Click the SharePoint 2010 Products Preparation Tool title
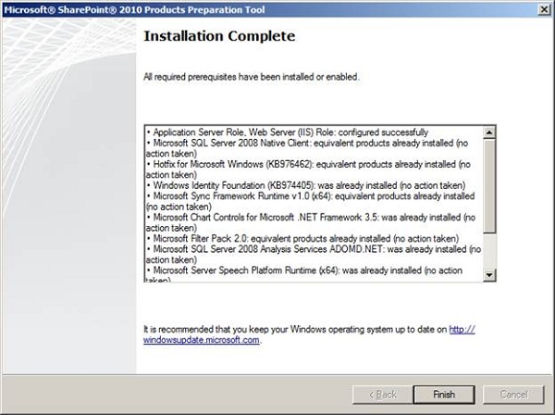The height and width of the screenshot is (415, 555). [134, 9]
